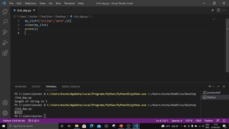
Task: Open the Windows Start menu
Action: tap(4, 126)
